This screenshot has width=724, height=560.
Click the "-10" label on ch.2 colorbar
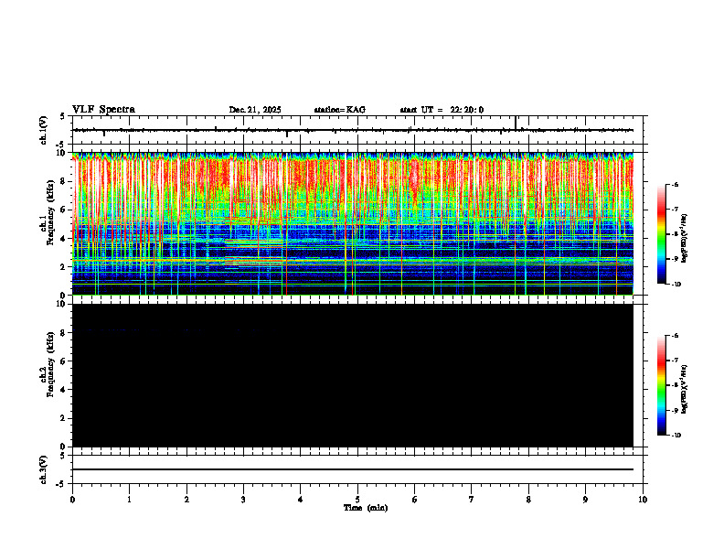[x=676, y=436]
